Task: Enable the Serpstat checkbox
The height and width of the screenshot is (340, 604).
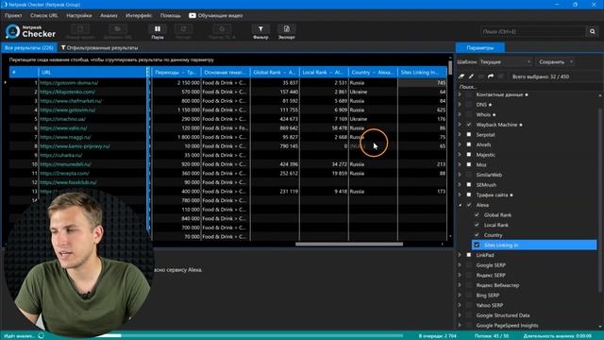Action: tap(469, 134)
